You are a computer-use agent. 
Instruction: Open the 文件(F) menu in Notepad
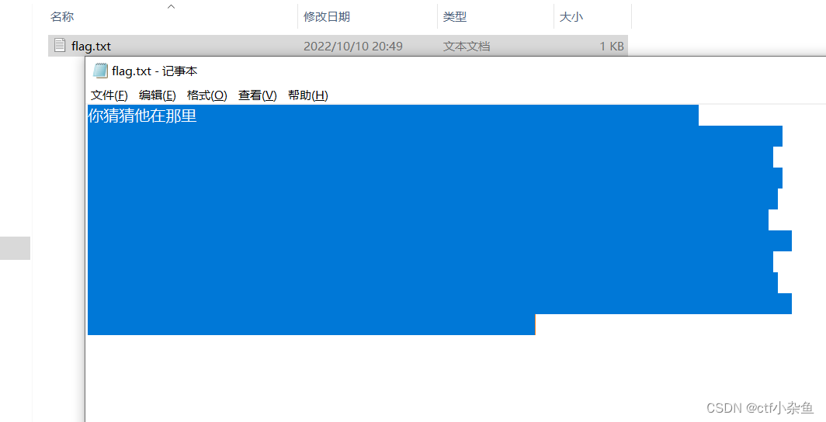pyautogui.click(x=109, y=95)
